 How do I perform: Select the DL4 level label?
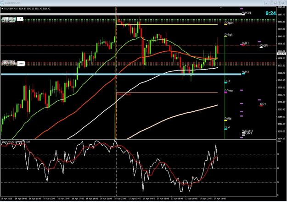coord(227,127)
